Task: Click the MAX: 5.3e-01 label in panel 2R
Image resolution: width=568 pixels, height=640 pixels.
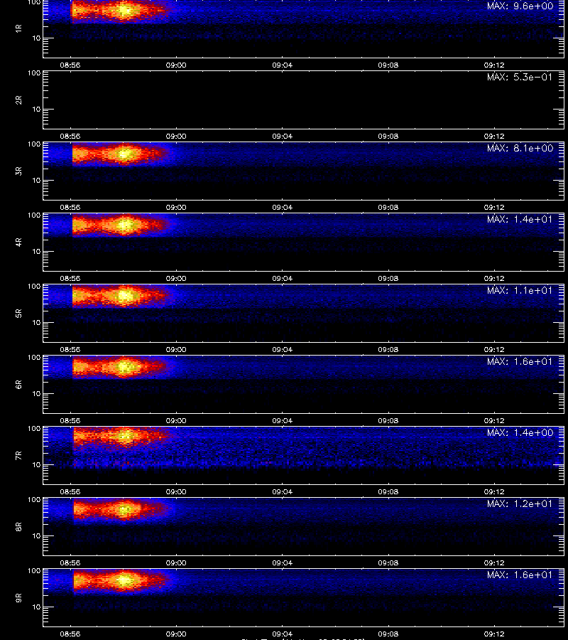Action: (520, 77)
